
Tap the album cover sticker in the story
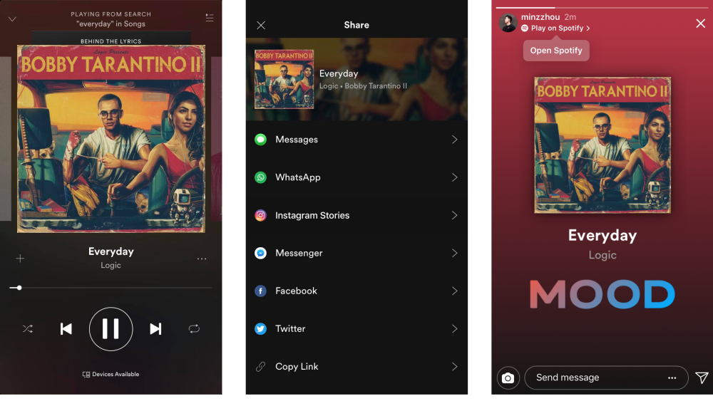(x=602, y=145)
